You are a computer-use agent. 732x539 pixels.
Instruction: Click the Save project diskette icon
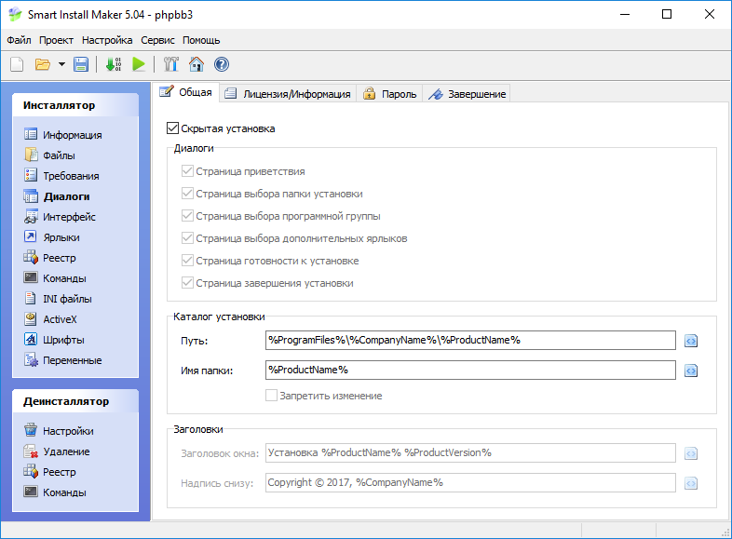(81, 64)
